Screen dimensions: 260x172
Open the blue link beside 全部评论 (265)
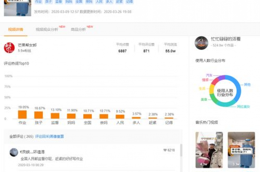pyautogui.click(x=49, y=137)
